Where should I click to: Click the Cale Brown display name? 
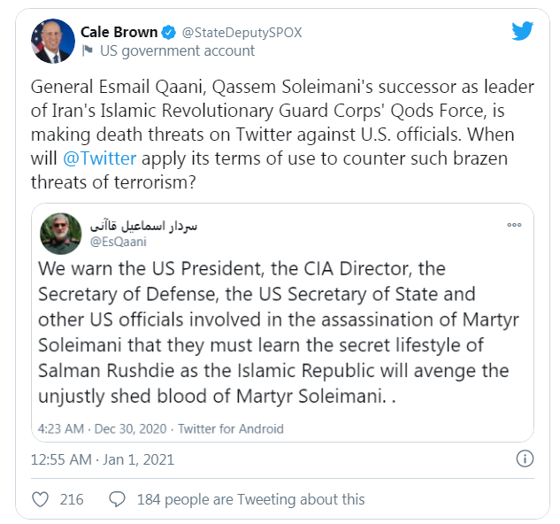[x=119, y=33]
